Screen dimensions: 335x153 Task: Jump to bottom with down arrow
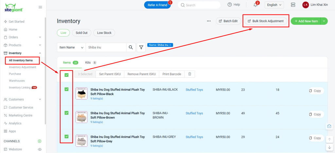click(329, 147)
